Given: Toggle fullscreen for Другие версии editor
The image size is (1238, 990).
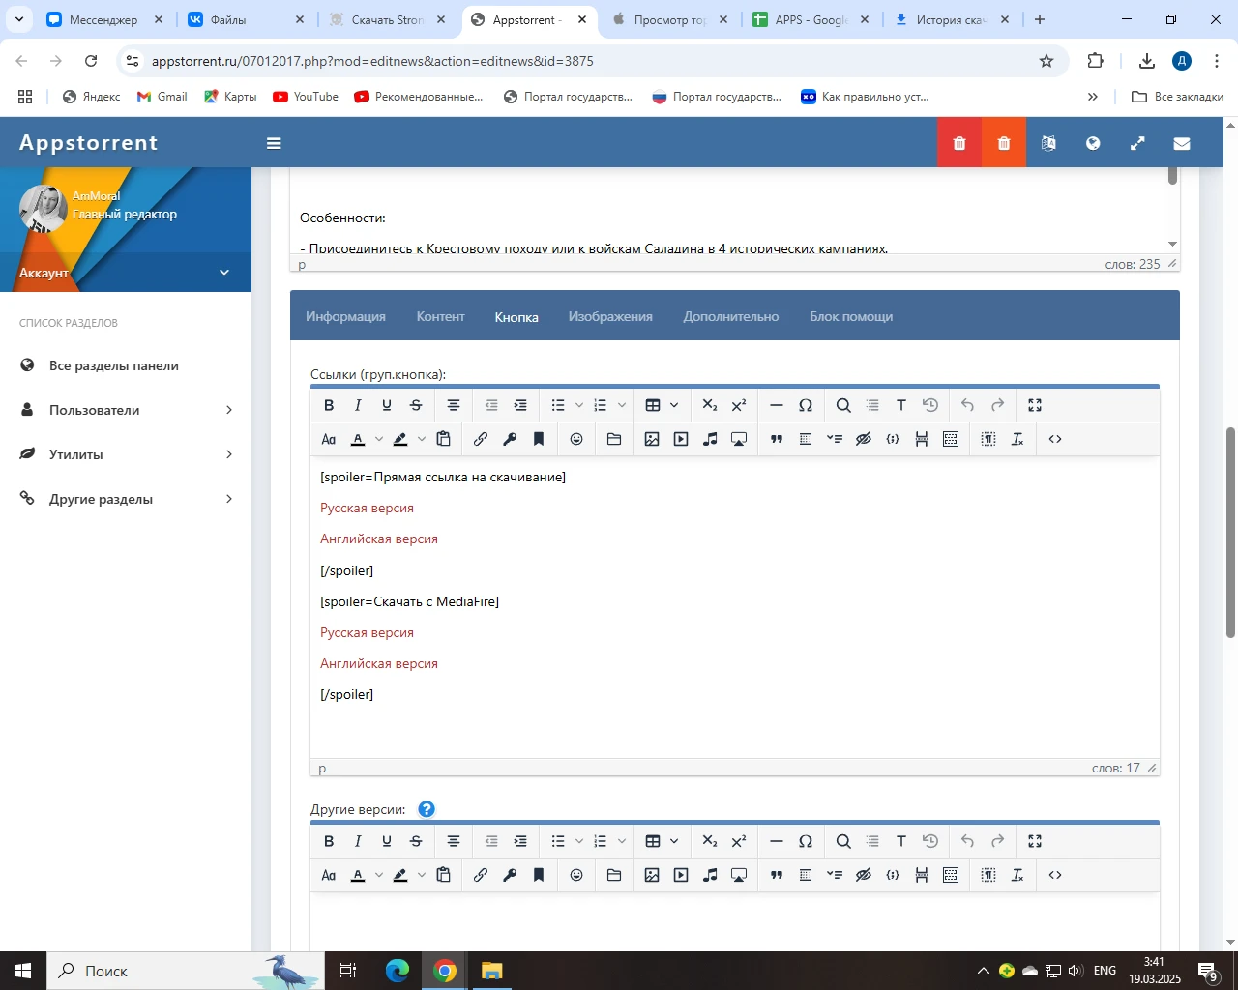Looking at the screenshot, I should click(x=1035, y=841).
